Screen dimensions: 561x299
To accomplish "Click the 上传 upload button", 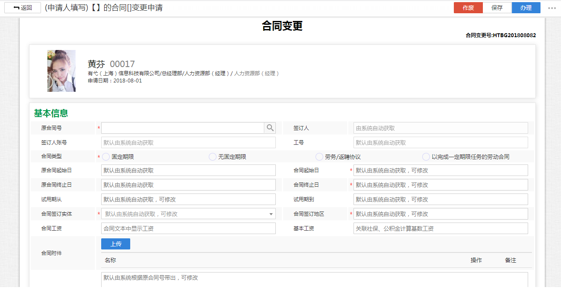I will click(x=116, y=244).
